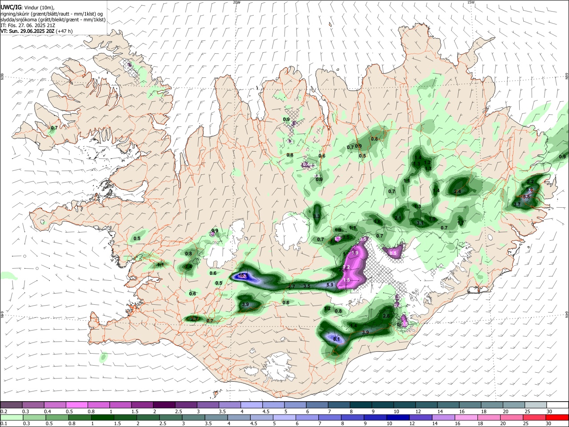Click the 0.7 value in the Westfjords
The image size is (569, 427).
point(54,128)
